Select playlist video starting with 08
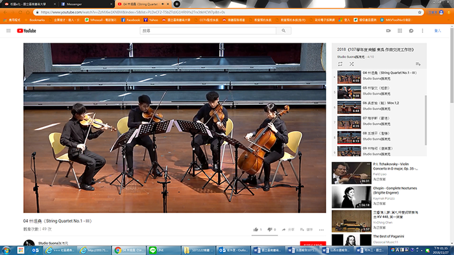 [x=379, y=137]
